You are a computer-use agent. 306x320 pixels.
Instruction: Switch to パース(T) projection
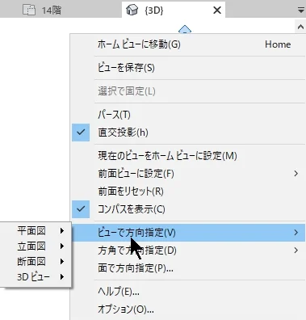(x=188, y=115)
